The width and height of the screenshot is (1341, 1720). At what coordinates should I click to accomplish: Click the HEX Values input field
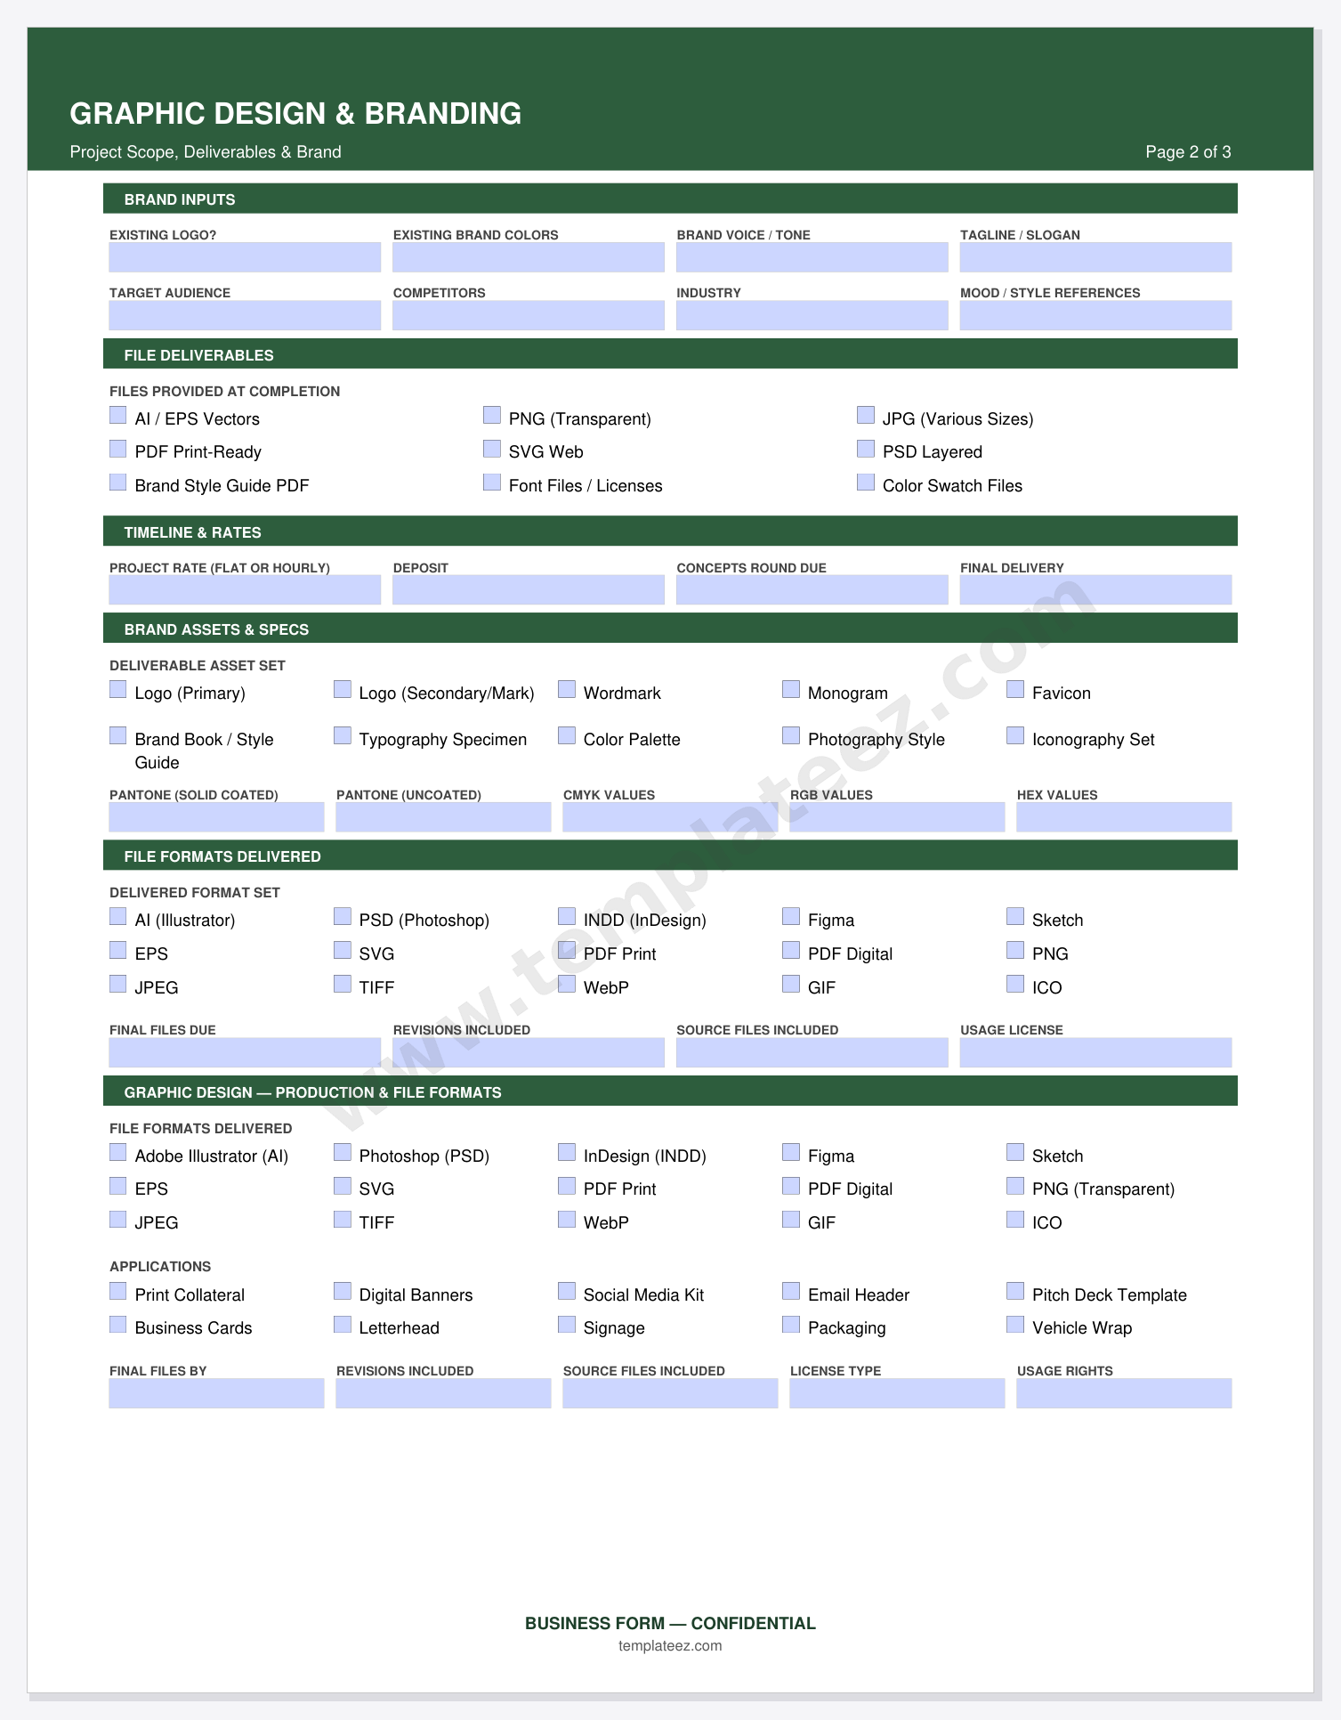point(1124,817)
